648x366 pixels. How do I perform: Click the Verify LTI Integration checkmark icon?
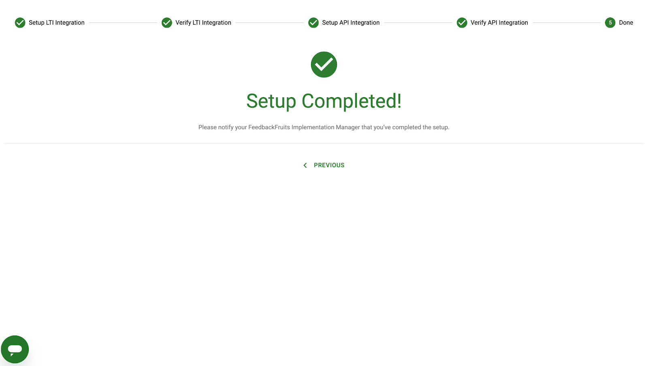(x=166, y=23)
